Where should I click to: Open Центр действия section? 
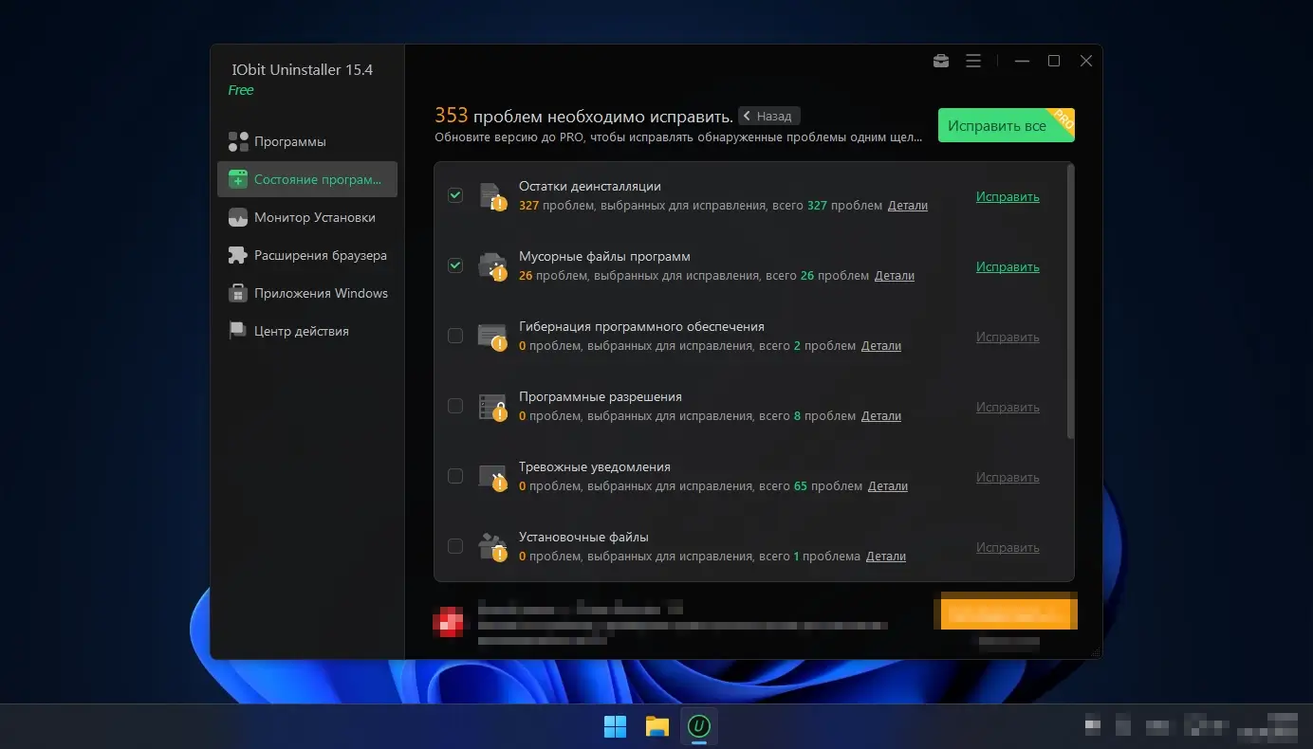pyautogui.click(x=307, y=331)
